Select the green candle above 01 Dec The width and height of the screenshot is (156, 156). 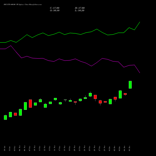[110, 101]
